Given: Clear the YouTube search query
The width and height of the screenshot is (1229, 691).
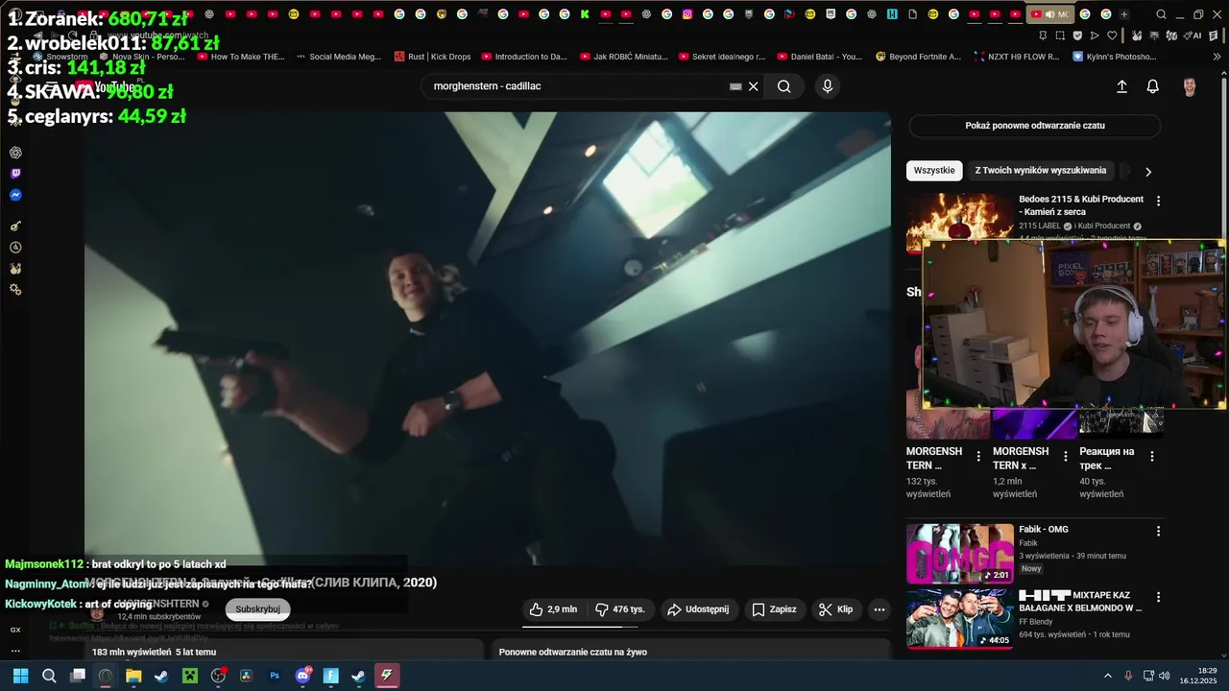Looking at the screenshot, I should click(x=754, y=86).
